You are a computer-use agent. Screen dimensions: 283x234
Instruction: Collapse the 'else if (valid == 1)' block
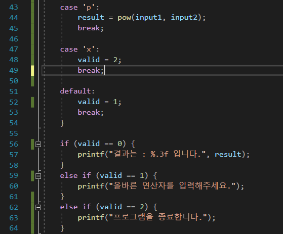(38, 176)
